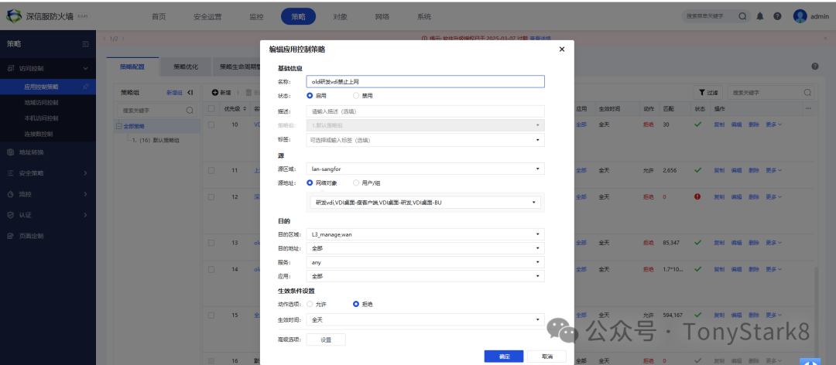This screenshot has width=836, height=365.
Task: Click the 策略组 search magnifier icon
Action: tap(190, 111)
